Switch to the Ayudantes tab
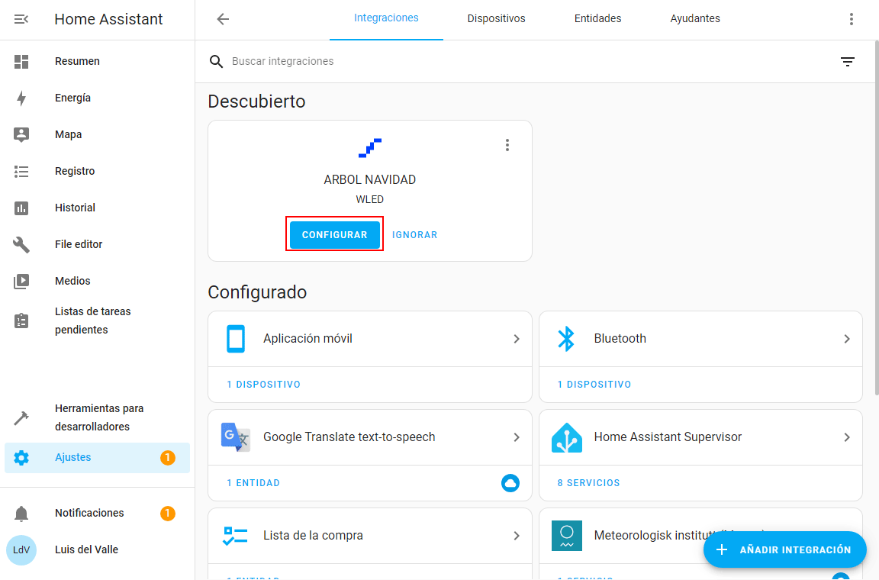This screenshot has height=580, width=879. tap(695, 18)
